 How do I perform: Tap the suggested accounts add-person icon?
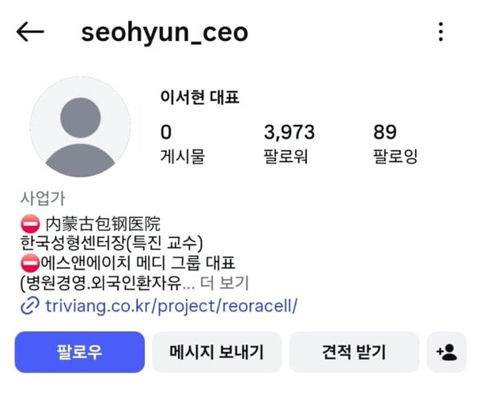pyautogui.click(x=447, y=352)
